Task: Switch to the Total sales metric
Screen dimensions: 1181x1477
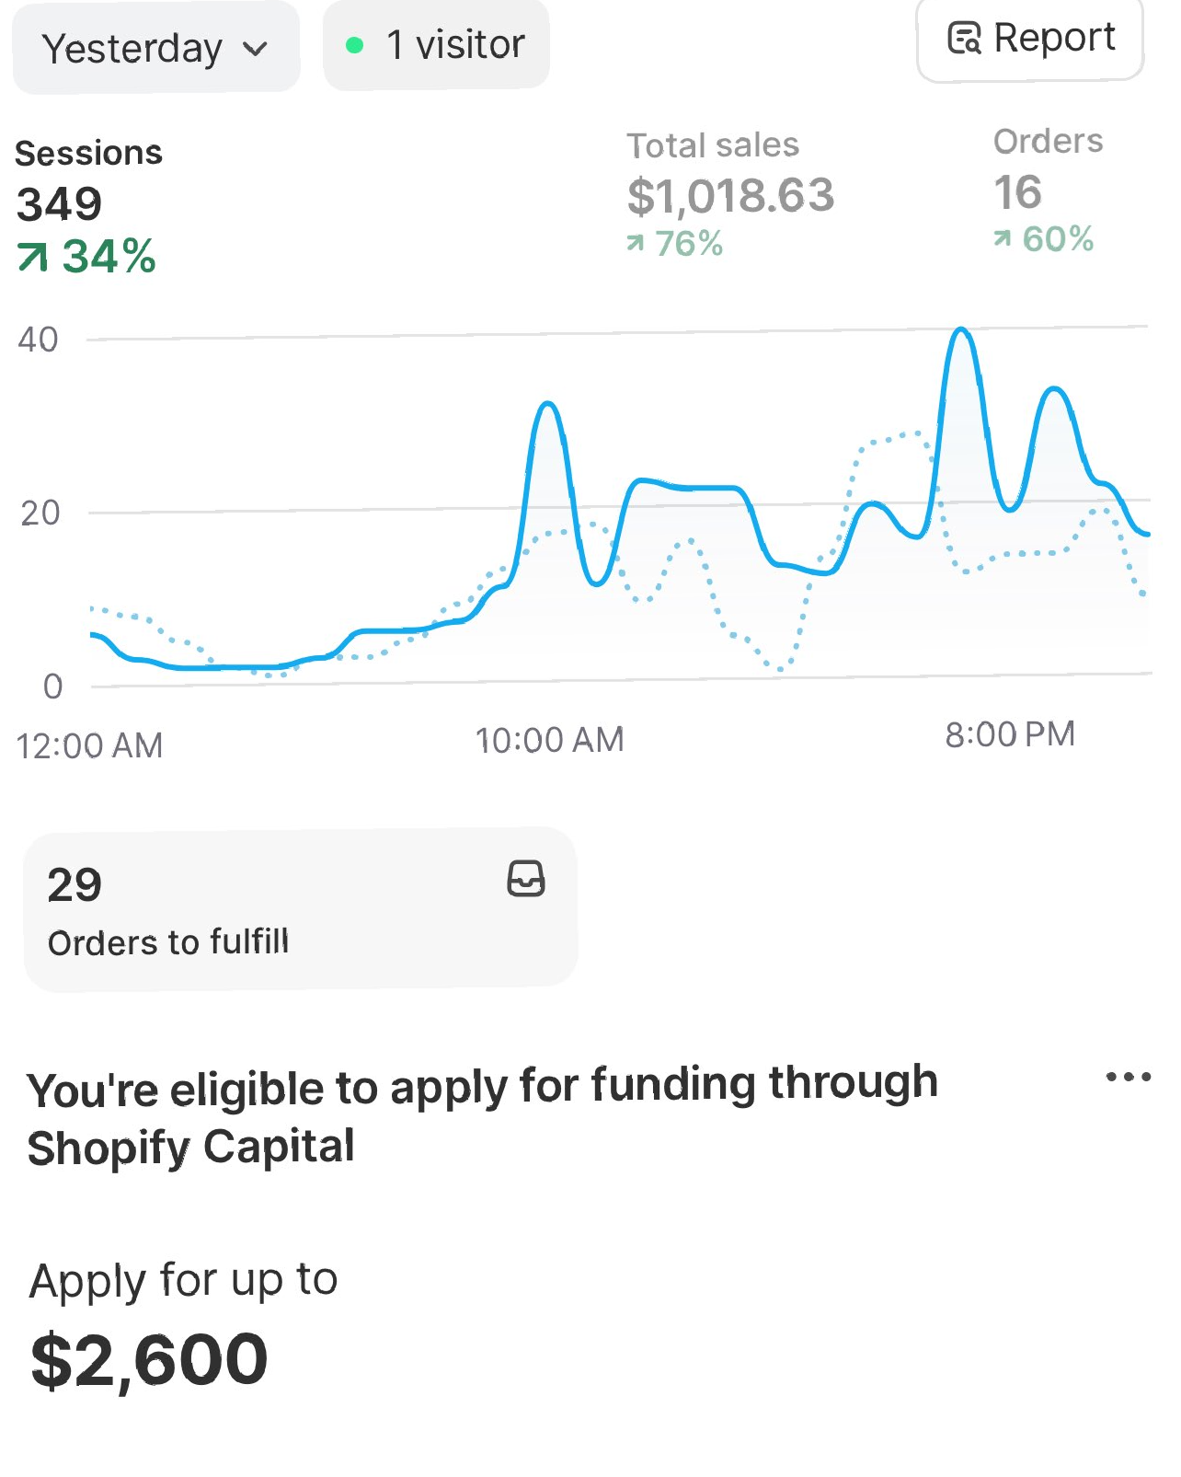Action: tap(729, 193)
